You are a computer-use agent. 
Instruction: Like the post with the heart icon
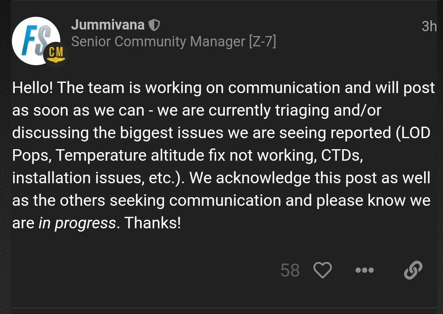coord(322,271)
